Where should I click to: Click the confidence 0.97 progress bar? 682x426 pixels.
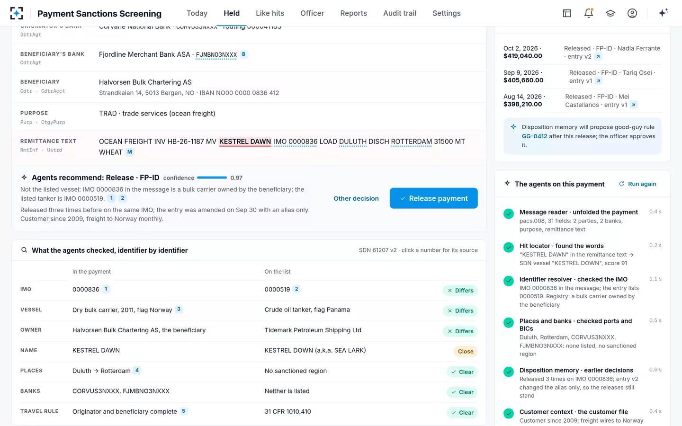[x=212, y=177]
